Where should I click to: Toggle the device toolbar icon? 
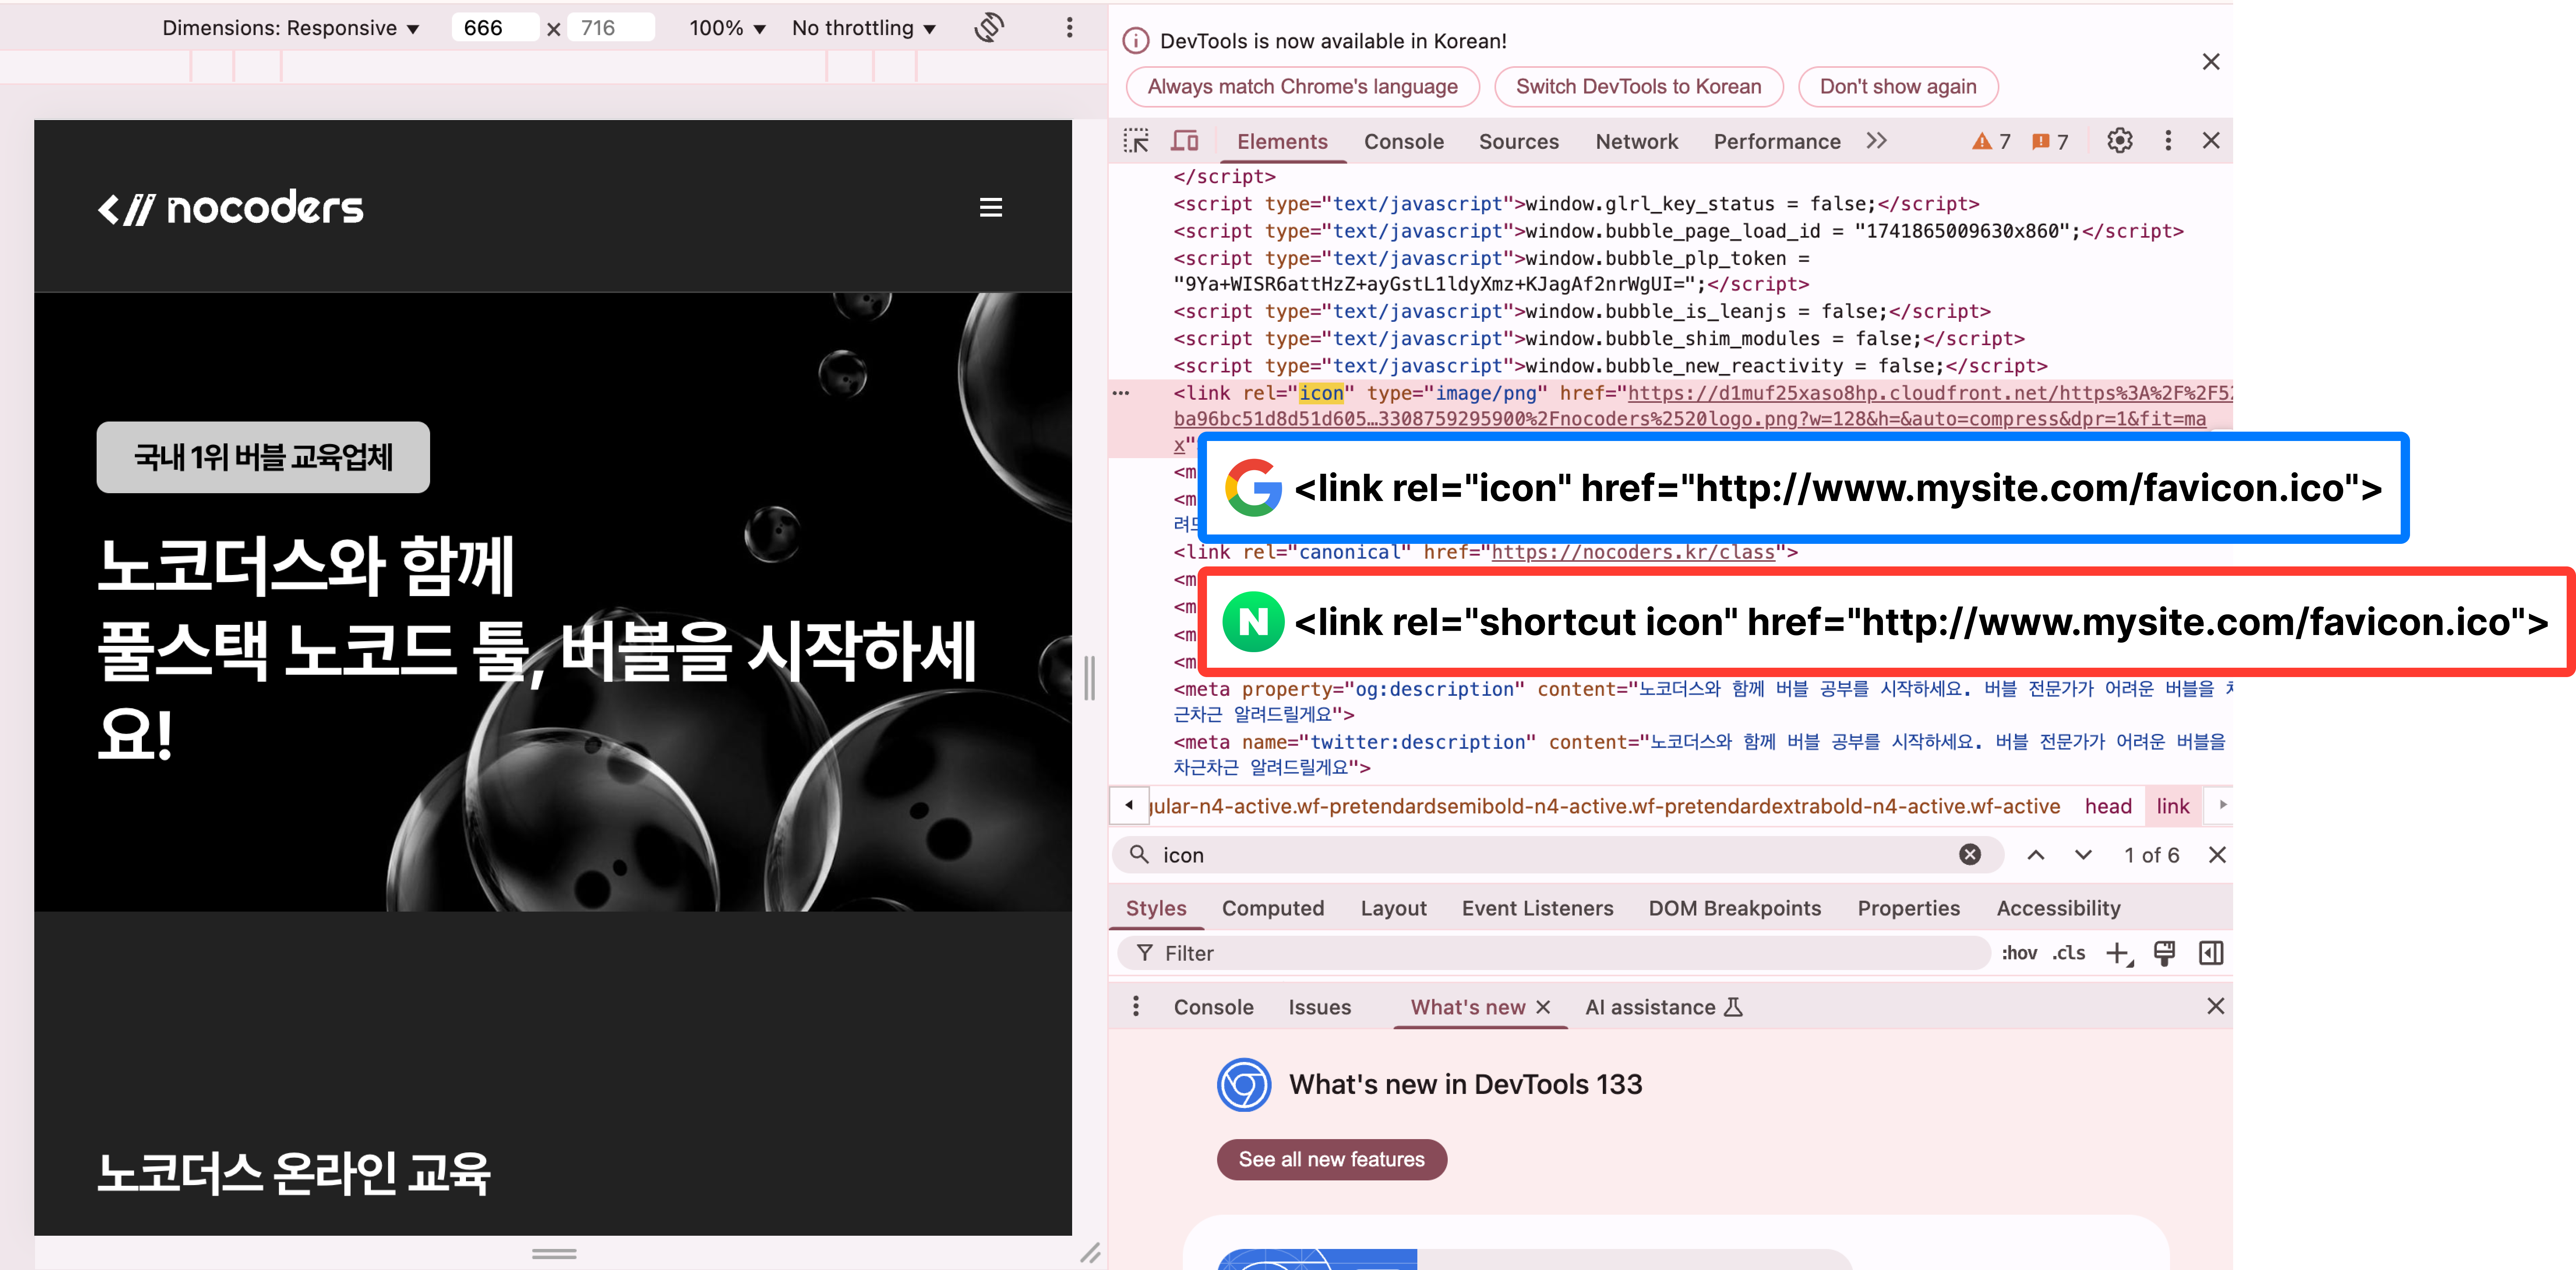point(1185,141)
